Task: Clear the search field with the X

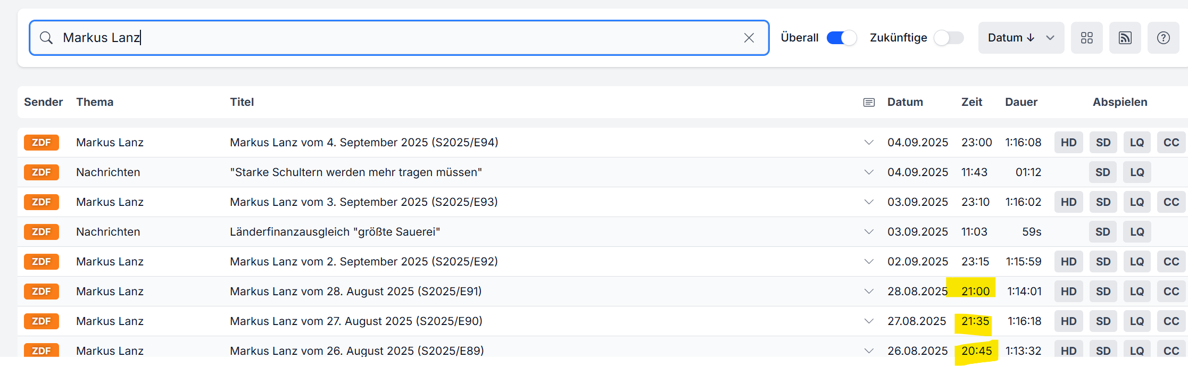Action: pyautogui.click(x=749, y=38)
